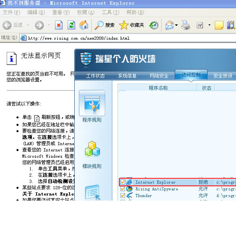Open the 工具(T) menu

click(x=111, y=12)
